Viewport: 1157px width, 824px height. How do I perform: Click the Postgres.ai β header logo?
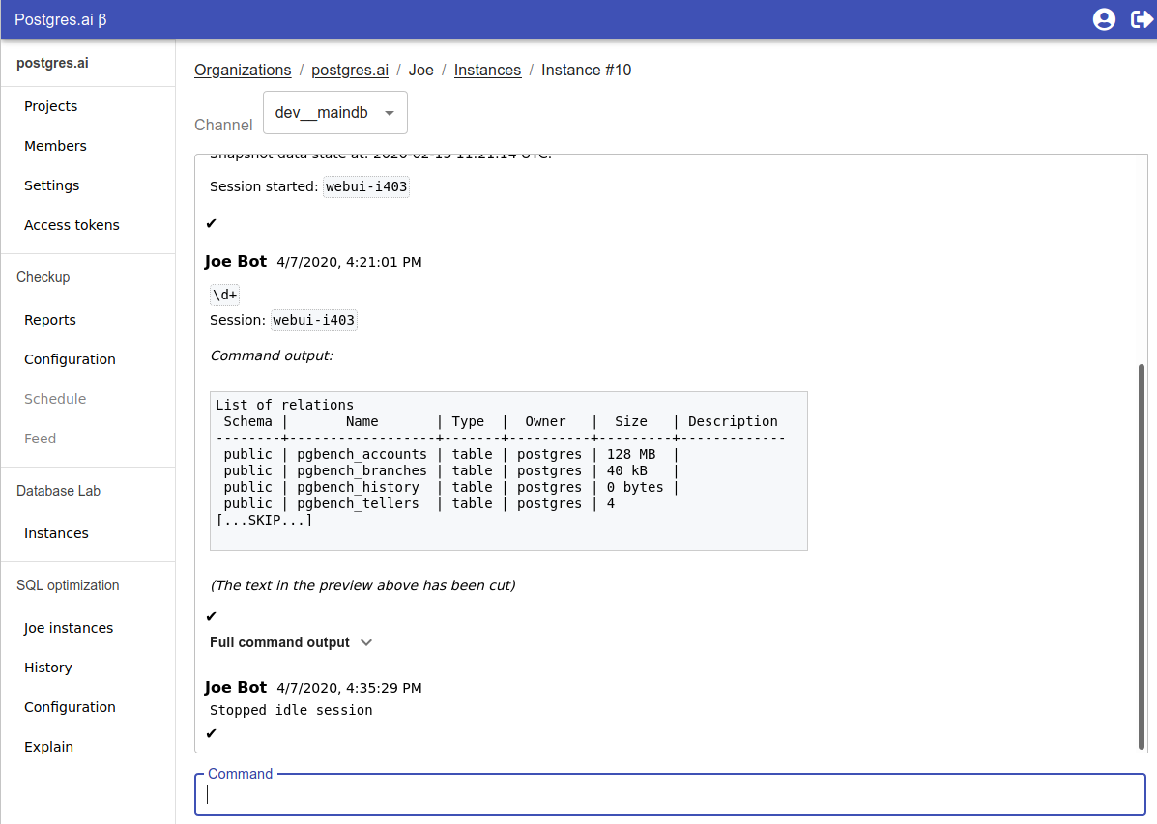(61, 20)
